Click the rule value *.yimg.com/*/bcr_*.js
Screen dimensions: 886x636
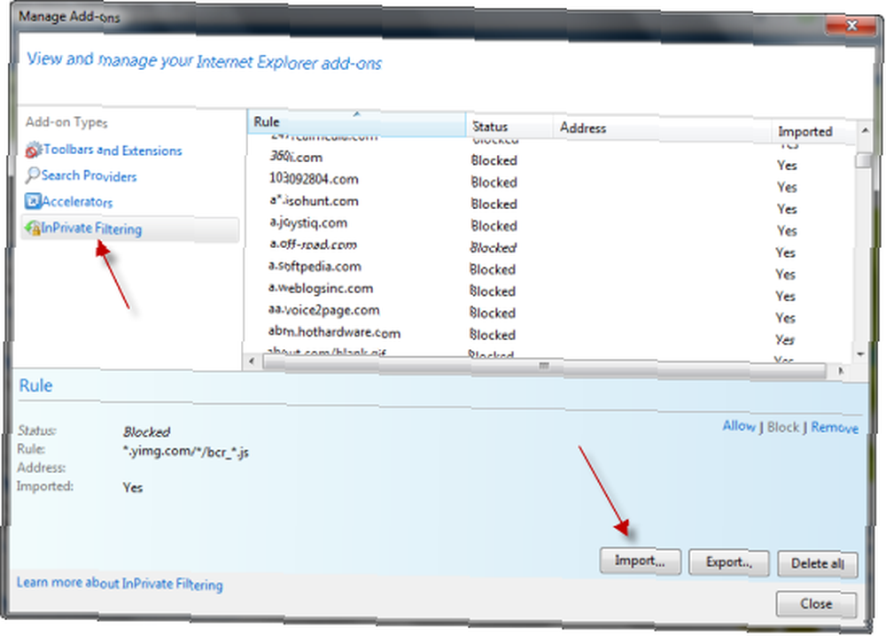pos(185,451)
